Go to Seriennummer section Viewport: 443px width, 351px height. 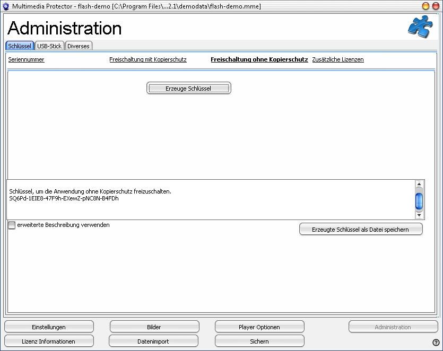(26, 60)
